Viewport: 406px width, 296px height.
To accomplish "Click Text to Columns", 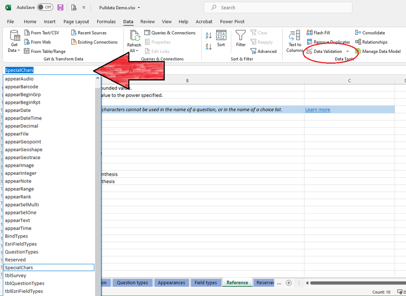I will click(x=295, y=41).
